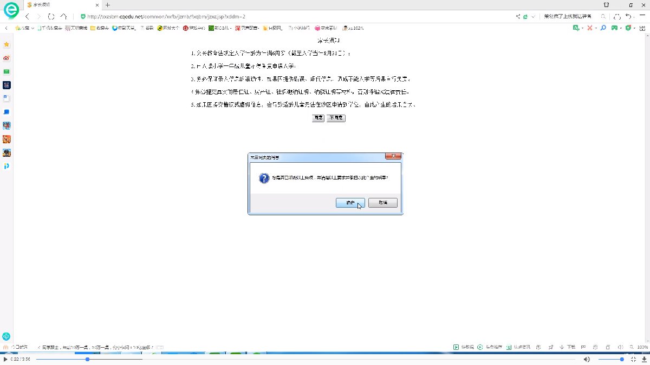Expand the favorites bar dropdown arrow
650x365 pixels.
coord(32,28)
